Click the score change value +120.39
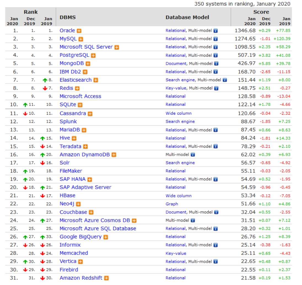 [282, 39]
